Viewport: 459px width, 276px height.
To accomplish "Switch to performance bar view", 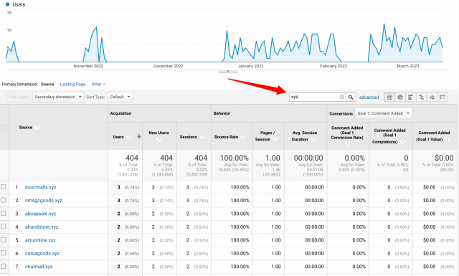I will 411,97.
